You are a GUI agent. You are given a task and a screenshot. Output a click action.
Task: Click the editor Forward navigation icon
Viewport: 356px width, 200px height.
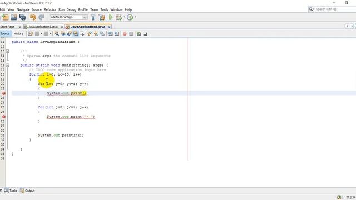coord(46,34)
